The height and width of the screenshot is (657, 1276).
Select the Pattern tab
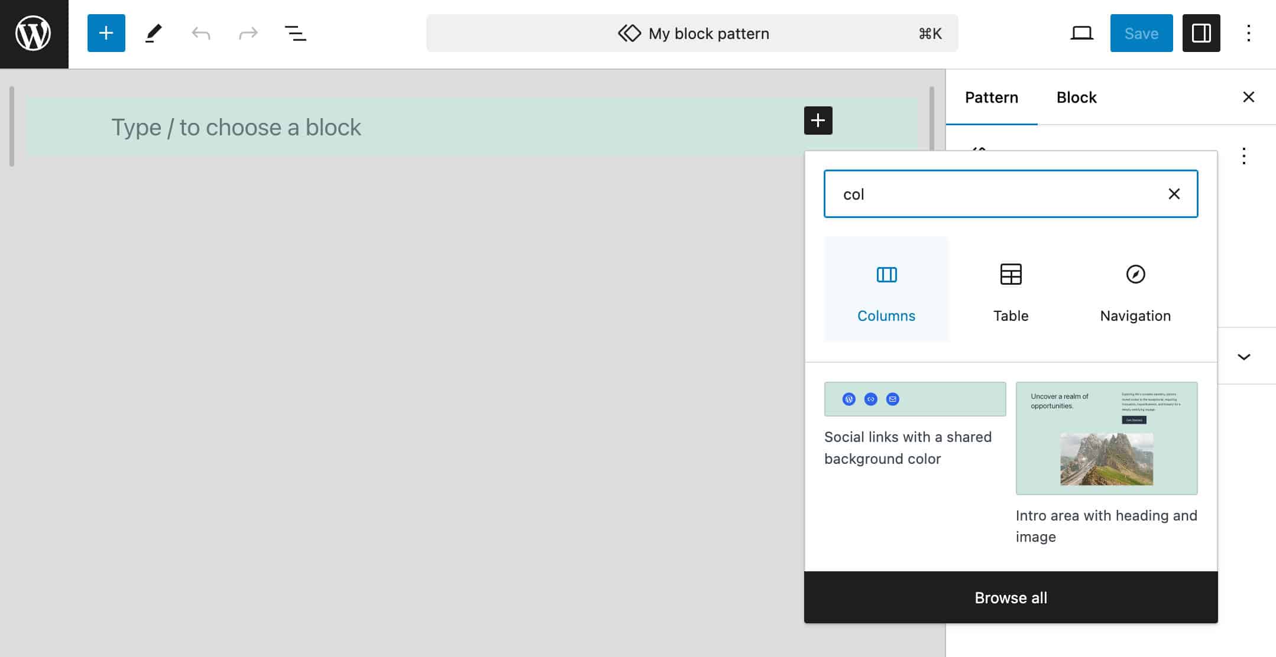click(991, 97)
